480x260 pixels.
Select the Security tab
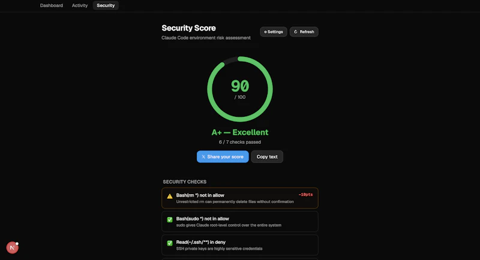tap(106, 5)
